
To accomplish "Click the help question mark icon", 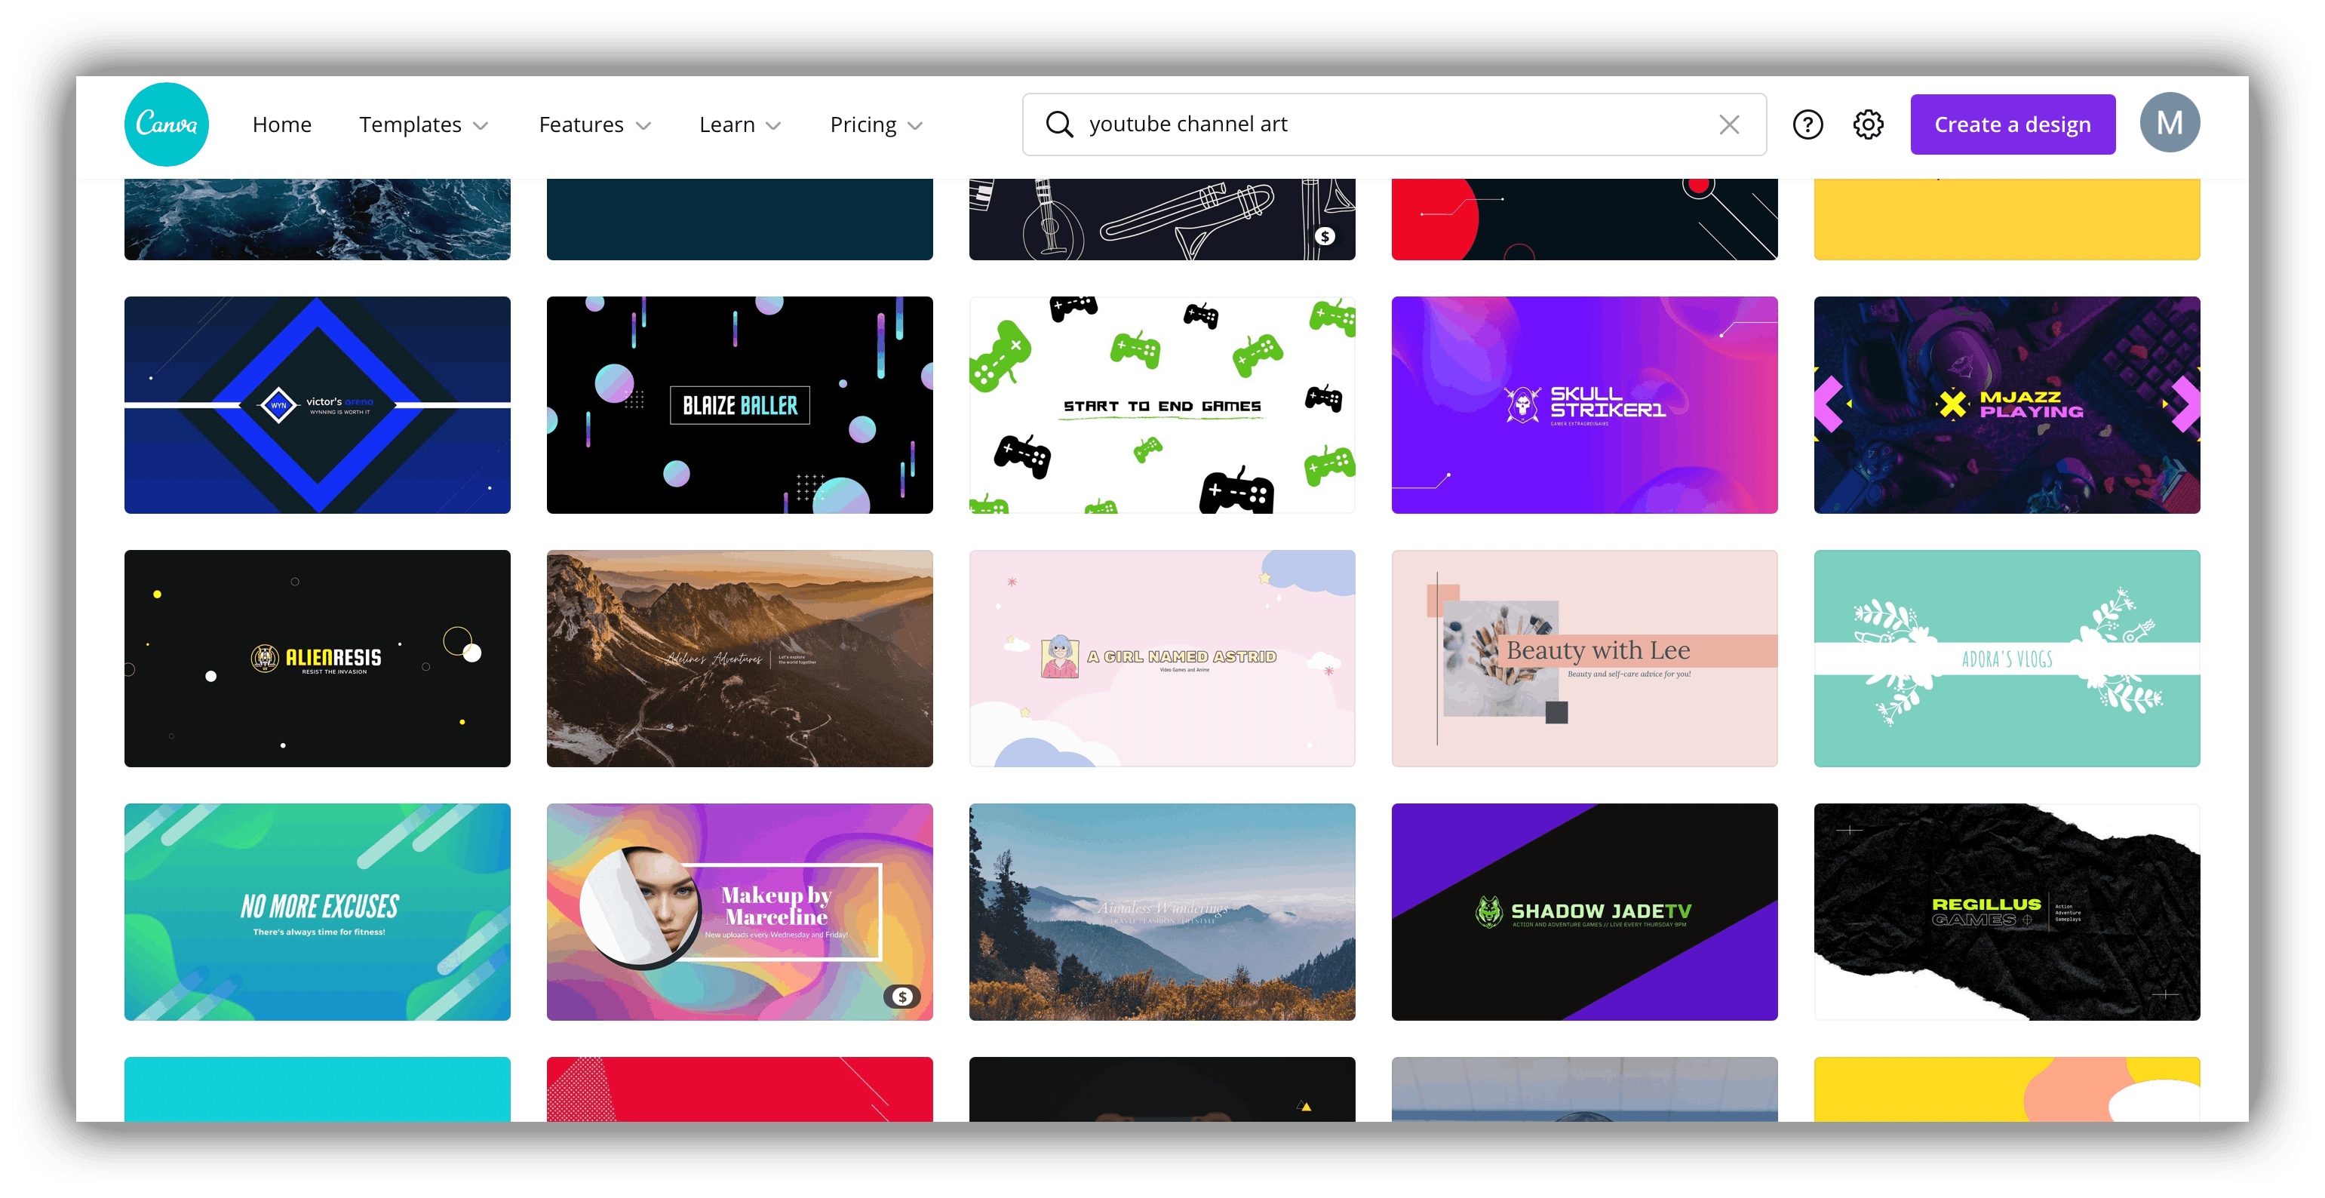I will pos(1807,124).
